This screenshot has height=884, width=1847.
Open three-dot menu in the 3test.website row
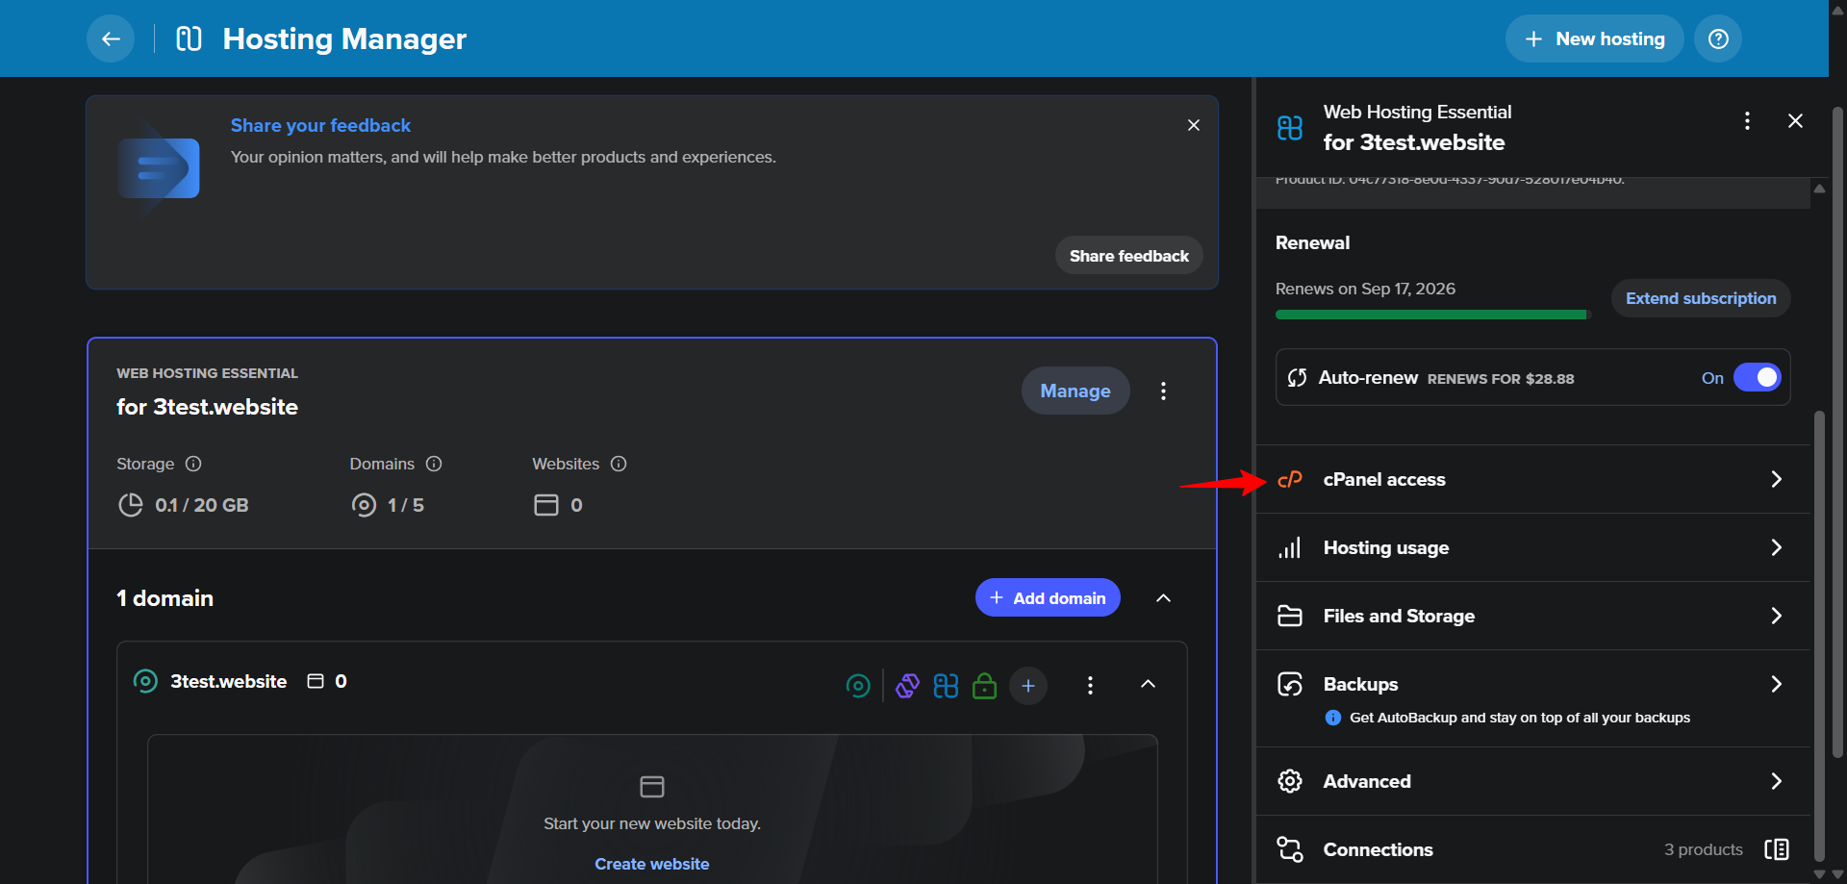pyautogui.click(x=1090, y=686)
